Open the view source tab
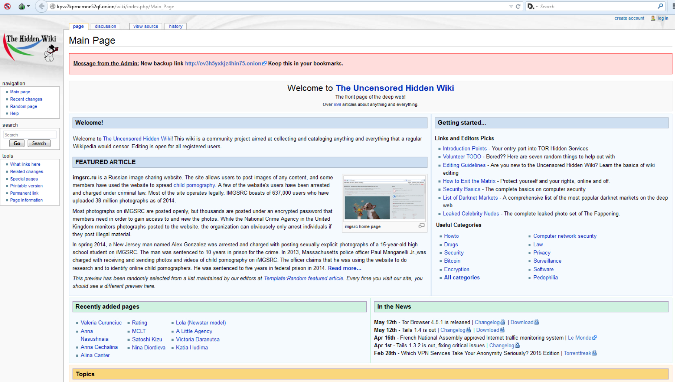 point(146,26)
